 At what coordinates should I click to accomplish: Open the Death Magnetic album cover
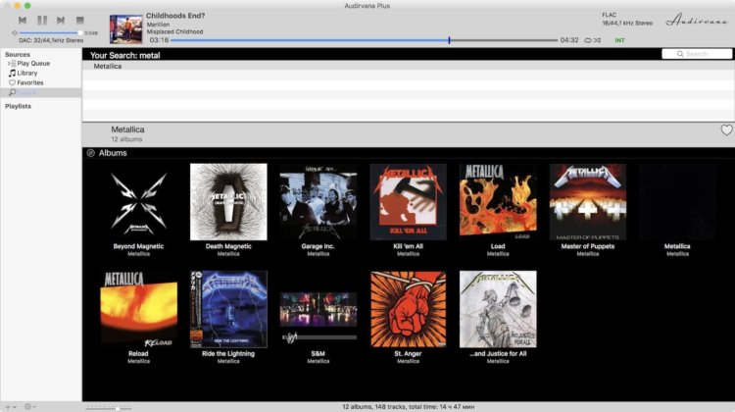coord(228,202)
